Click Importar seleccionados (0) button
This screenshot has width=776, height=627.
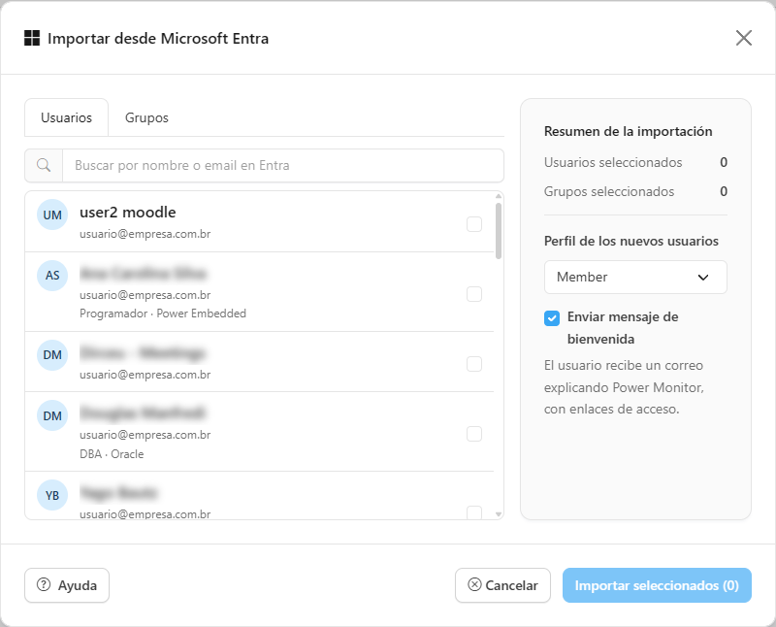coord(657,585)
